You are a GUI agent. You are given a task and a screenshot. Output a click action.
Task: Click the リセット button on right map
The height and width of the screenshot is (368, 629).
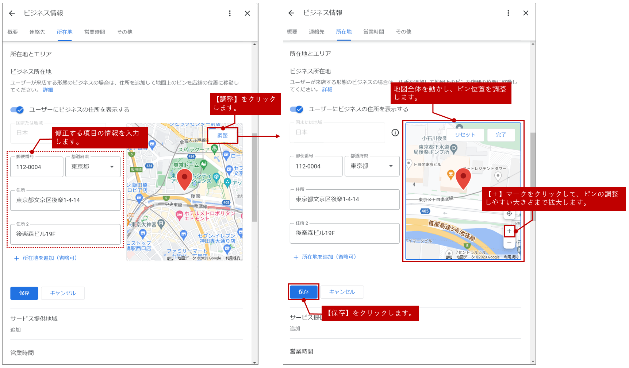click(x=465, y=135)
